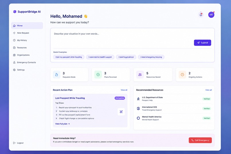Click the My History clock icon
This screenshot has height=154, width=231.
pos(14,40)
